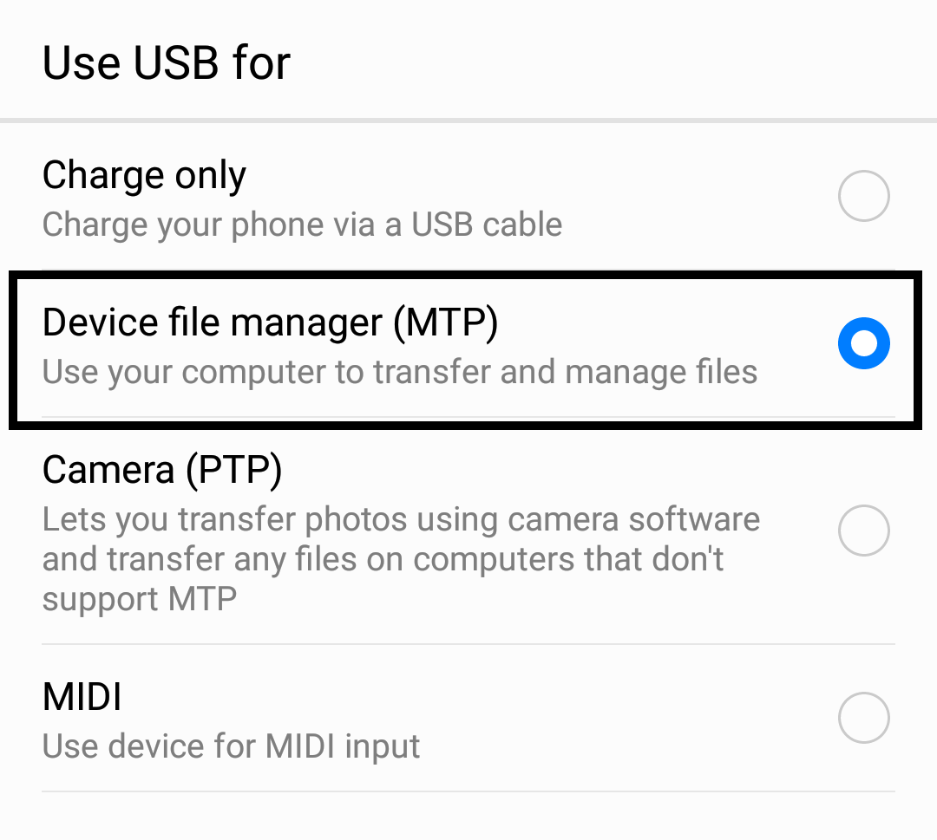Click "Use device for MIDI input" text
This screenshot has width=937, height=840.
(x=231, y=746)
